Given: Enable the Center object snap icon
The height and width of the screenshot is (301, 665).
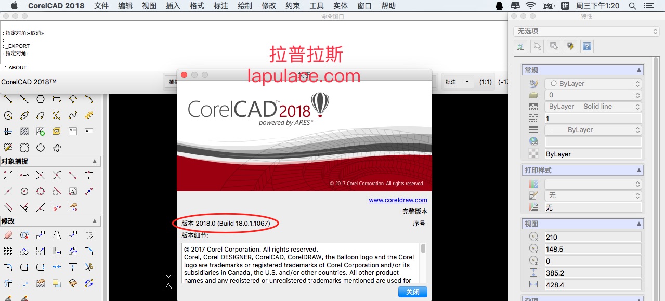Looking at the screenshot, I should coord(24,191).
